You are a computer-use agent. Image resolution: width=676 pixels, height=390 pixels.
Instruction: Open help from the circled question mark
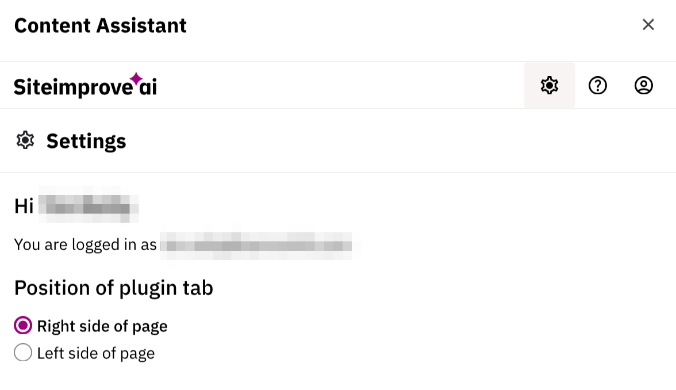(598, 85)
